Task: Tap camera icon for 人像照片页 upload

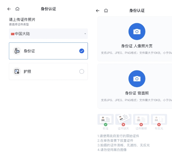Action: tap(137, 32)
